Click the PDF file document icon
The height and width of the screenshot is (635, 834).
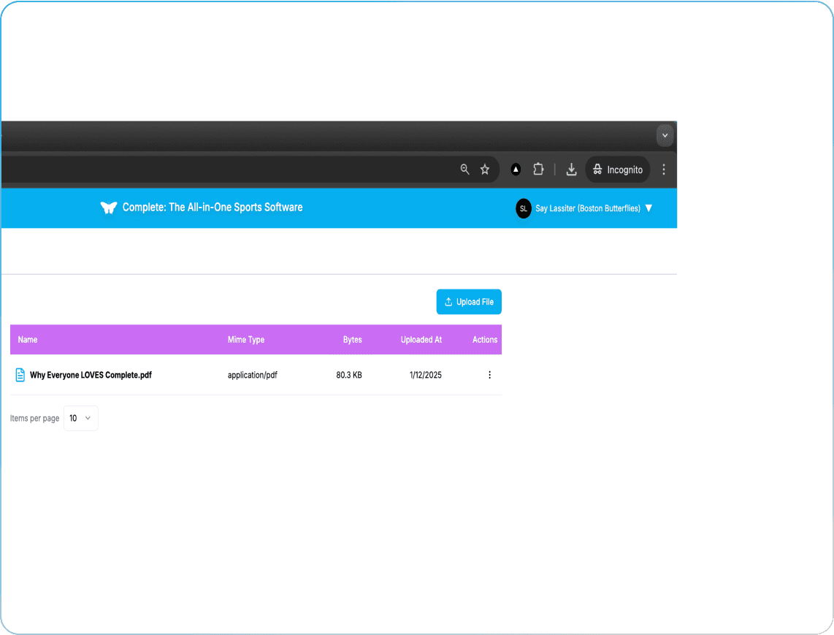click(x=20, y=375)
